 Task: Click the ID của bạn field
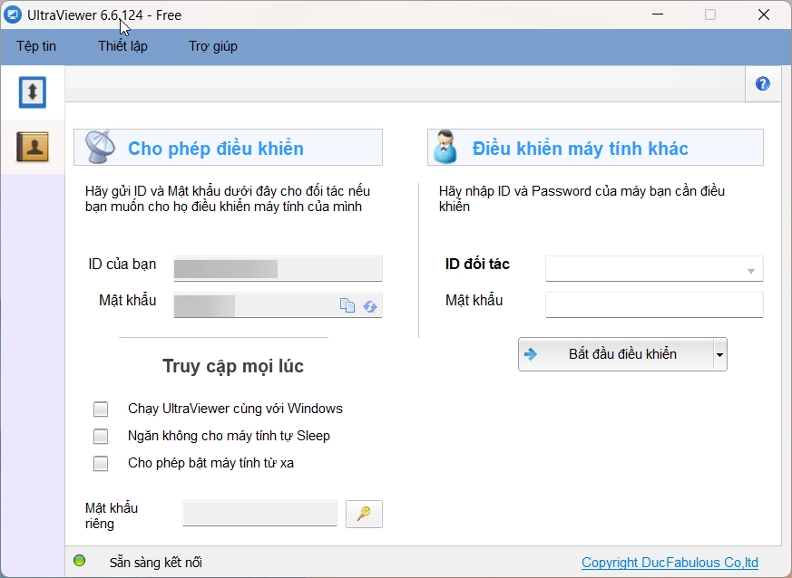278,269
